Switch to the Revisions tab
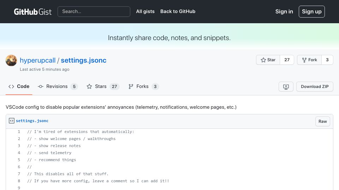 58,87
